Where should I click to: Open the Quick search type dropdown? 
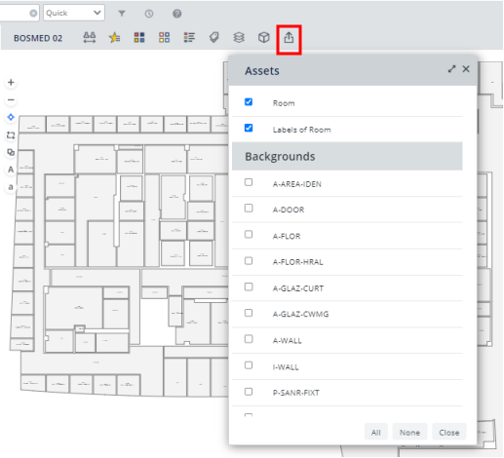(74, 13)
